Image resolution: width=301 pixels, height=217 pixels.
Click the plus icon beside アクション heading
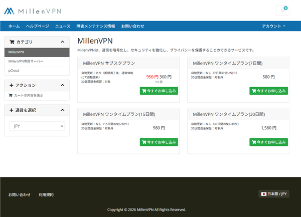coord(12,85)
